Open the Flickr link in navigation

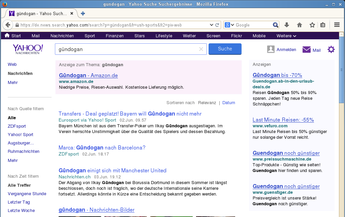pos(237,36)
